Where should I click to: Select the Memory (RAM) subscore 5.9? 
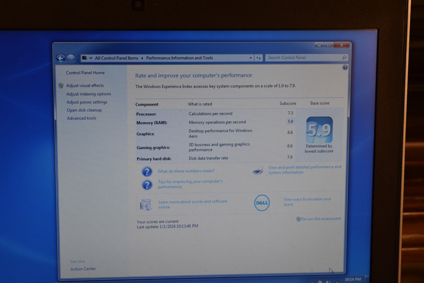[290, 121]
